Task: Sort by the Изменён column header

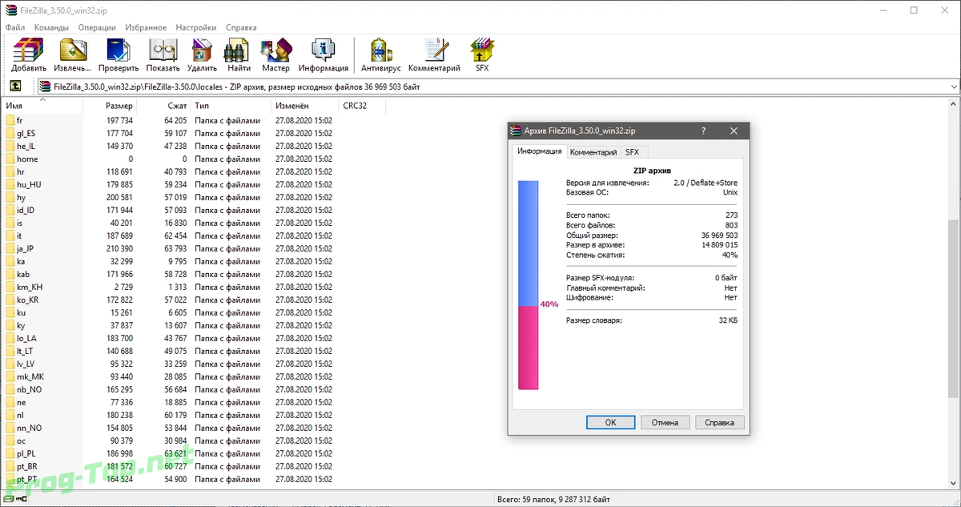Action: coord(304,106)
